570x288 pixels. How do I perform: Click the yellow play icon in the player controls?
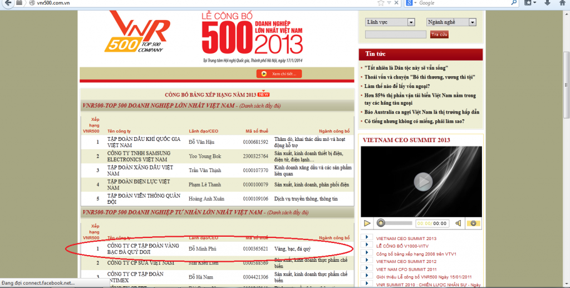pyautogui.click(x=367, y=223)
